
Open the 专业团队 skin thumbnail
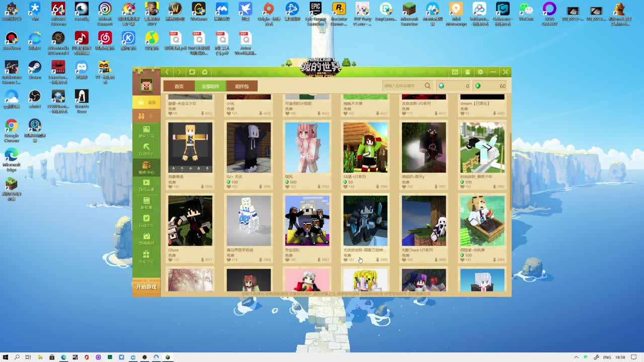pos(307,221)
